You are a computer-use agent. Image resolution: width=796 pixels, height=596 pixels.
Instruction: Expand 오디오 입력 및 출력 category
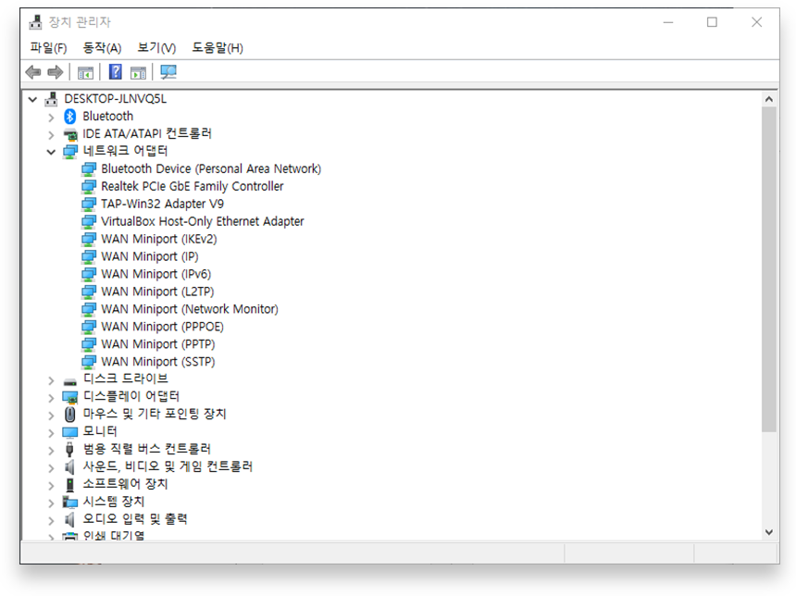pos(51,520)
